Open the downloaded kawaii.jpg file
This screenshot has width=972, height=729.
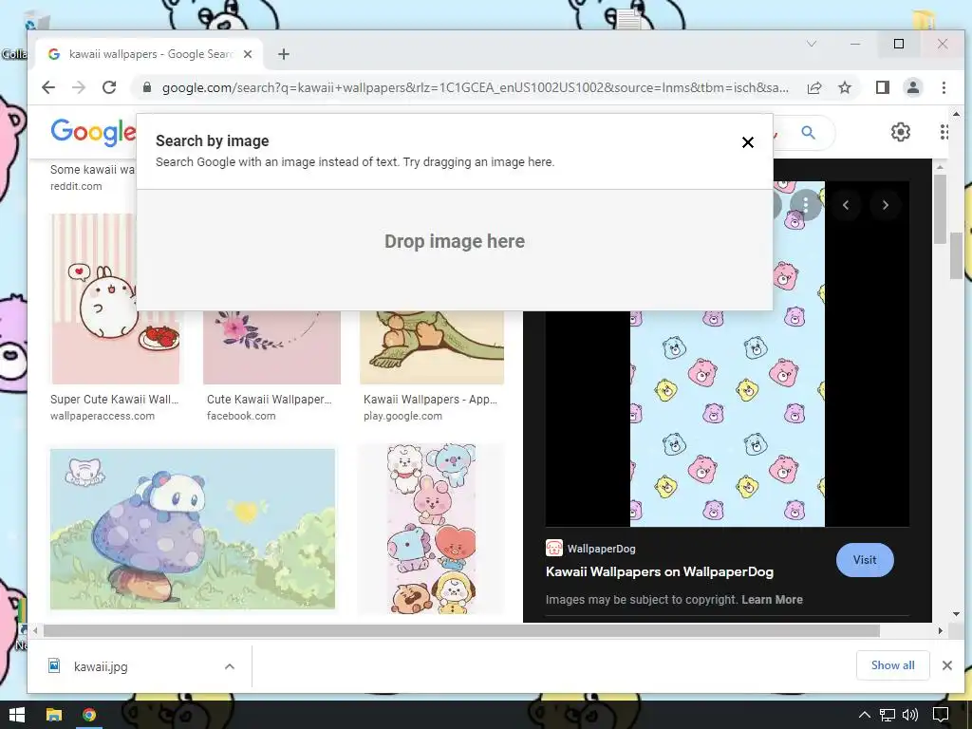pos(101,666)
